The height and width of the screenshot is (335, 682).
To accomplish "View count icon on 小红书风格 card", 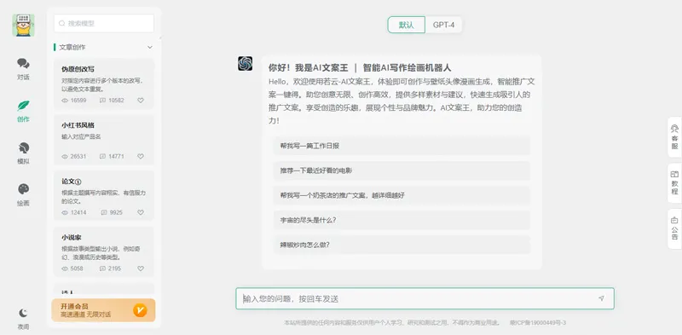I will [x=65, y=157].
